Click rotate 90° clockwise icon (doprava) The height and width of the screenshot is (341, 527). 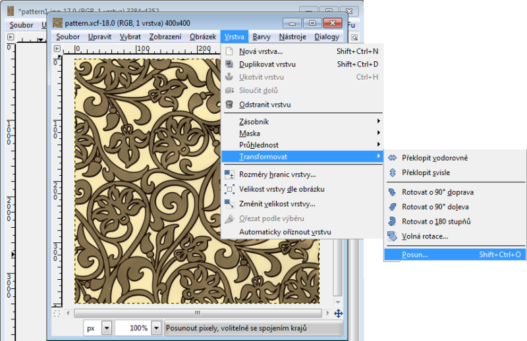click(393, 192)
